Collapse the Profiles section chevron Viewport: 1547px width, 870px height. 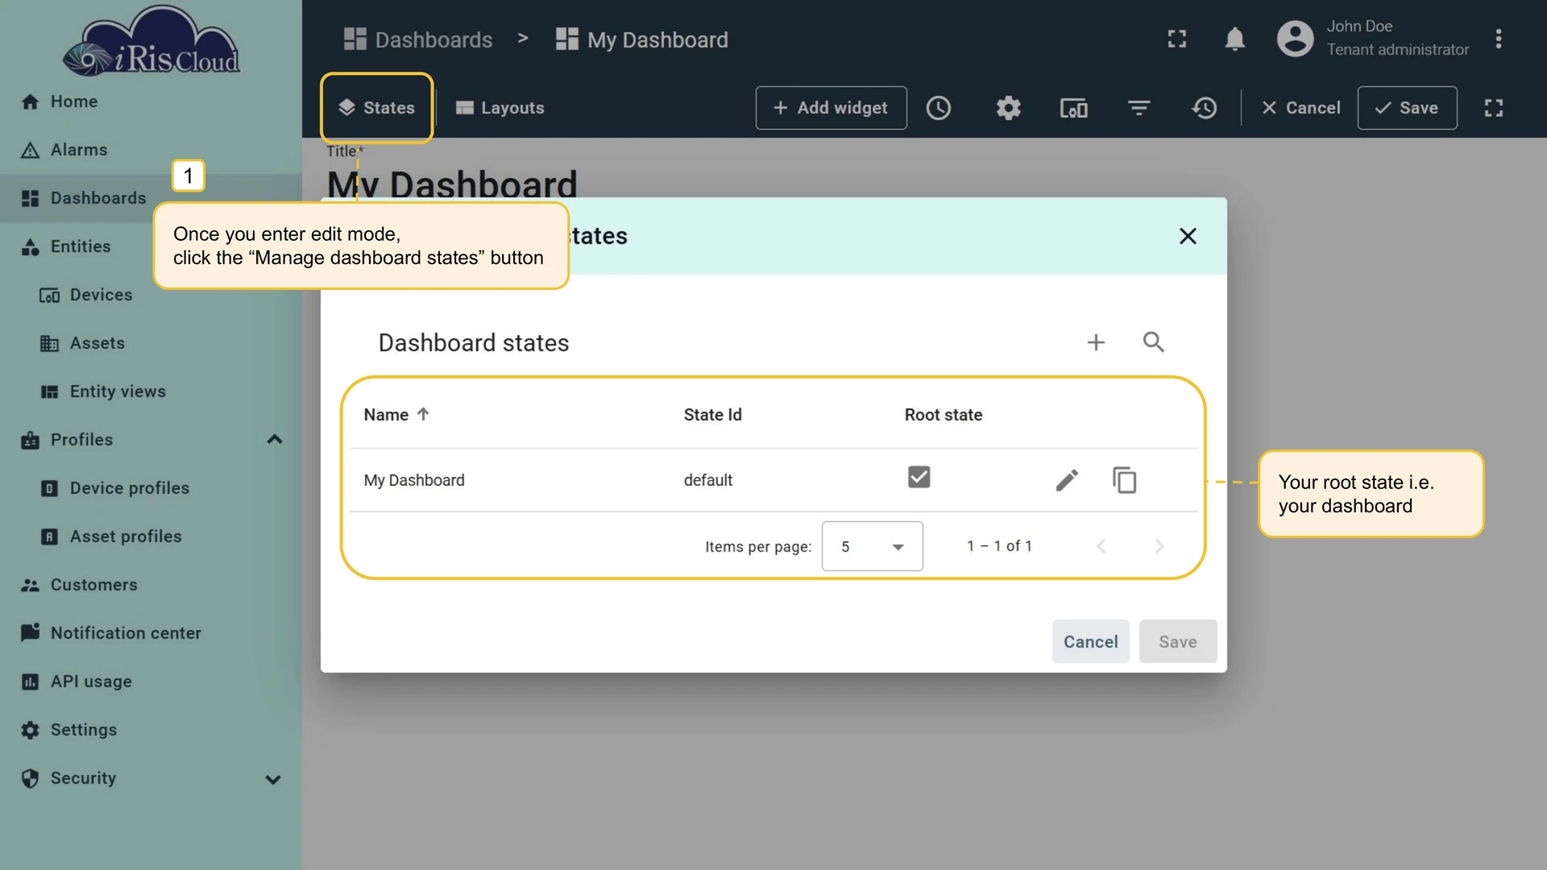274,440
